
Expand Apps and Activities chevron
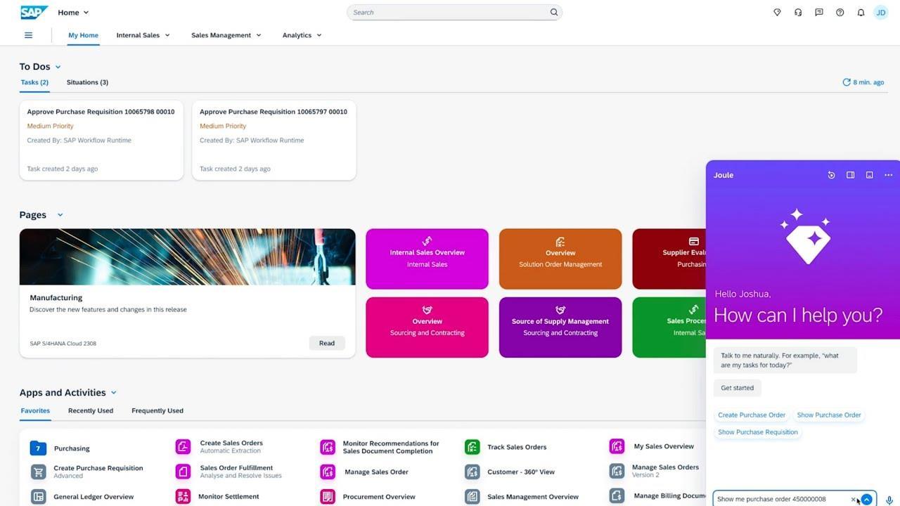pyautogui.click(x=113, y=393)
